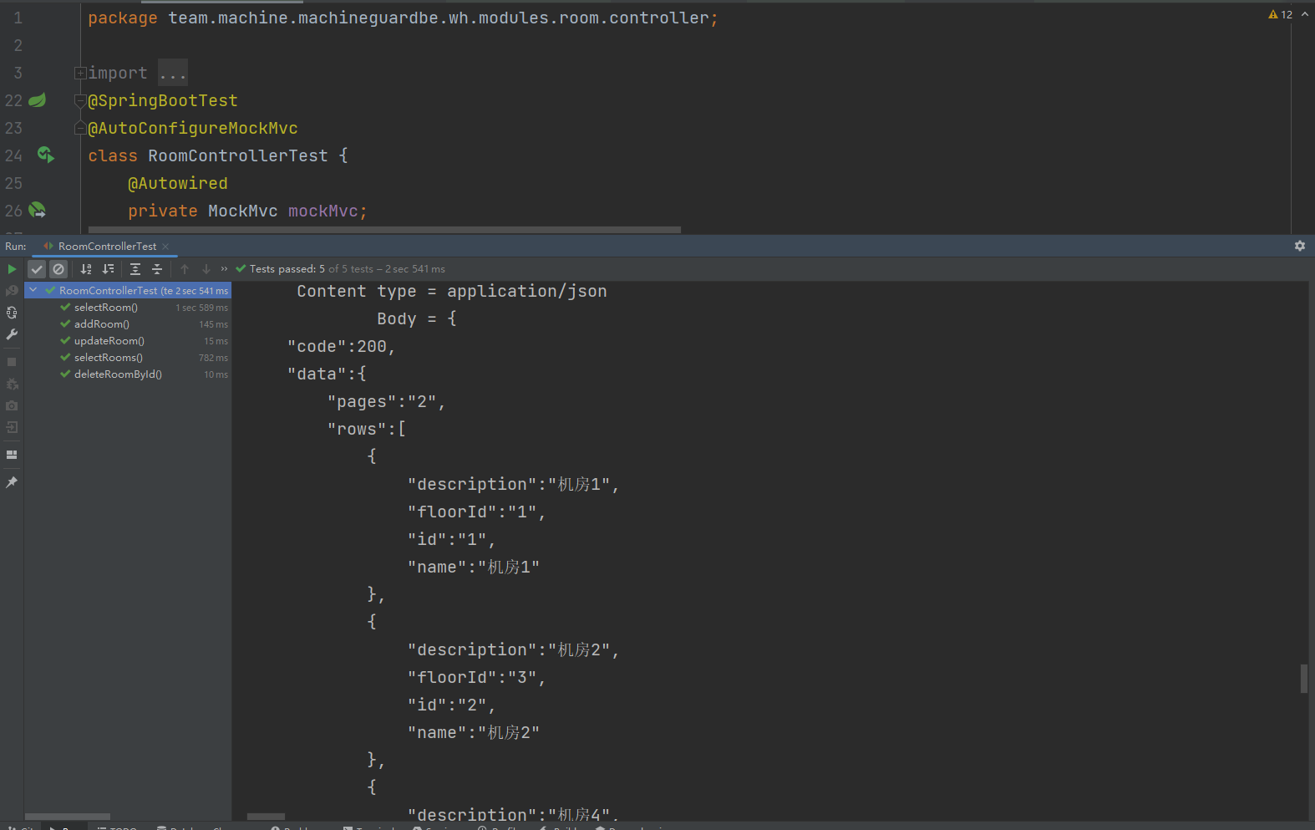Viewport: 1315px width, 830px height.
Task: Click line number 25 in the gutter
Action: [14, 183]
